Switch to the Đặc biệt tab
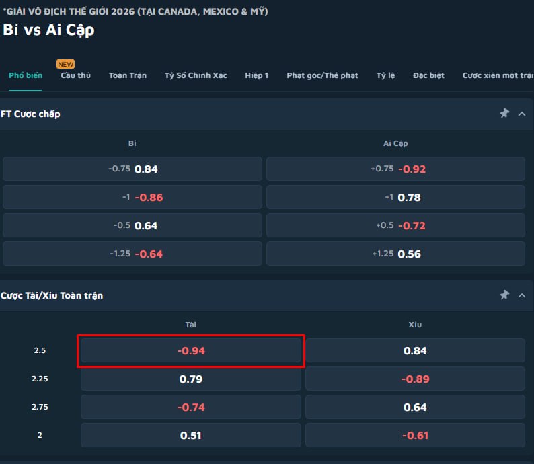 click(428, 75)
